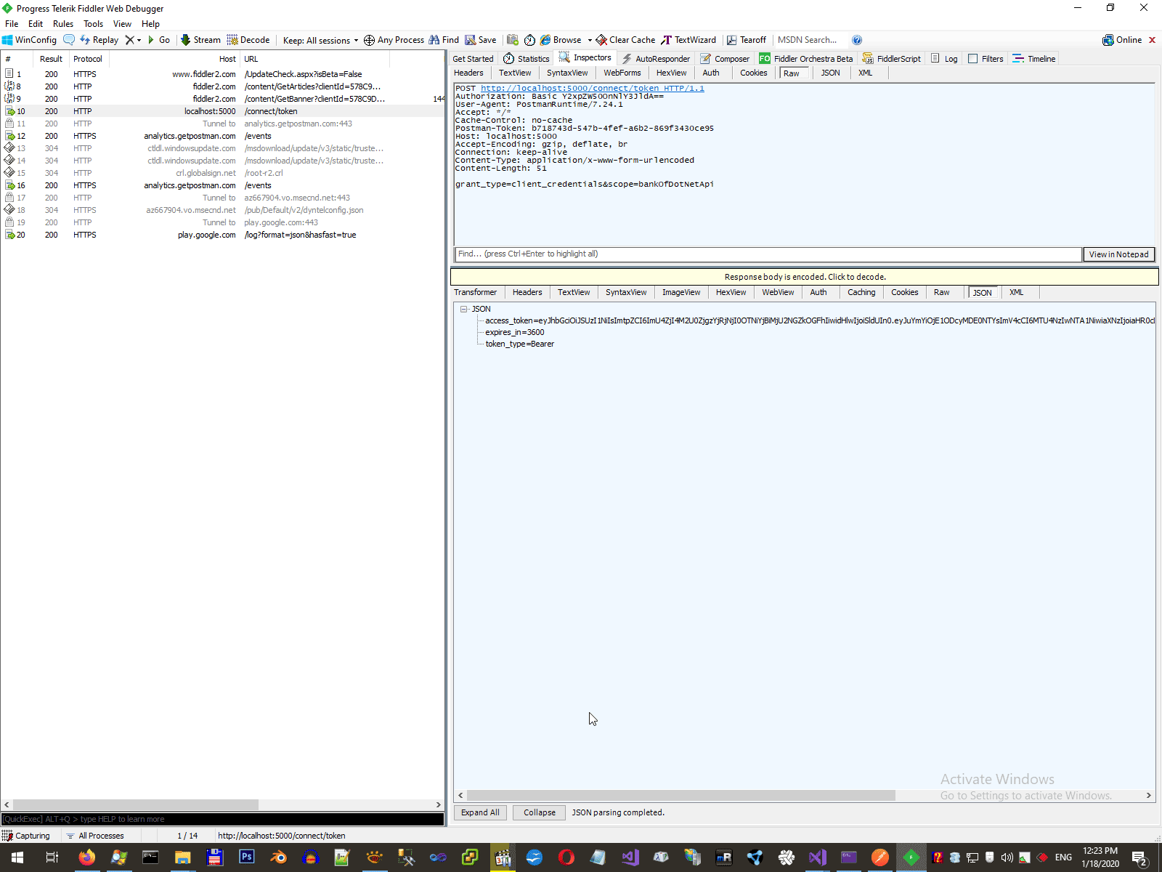Open the FiddlerScript tab

[x=891, y=59]
